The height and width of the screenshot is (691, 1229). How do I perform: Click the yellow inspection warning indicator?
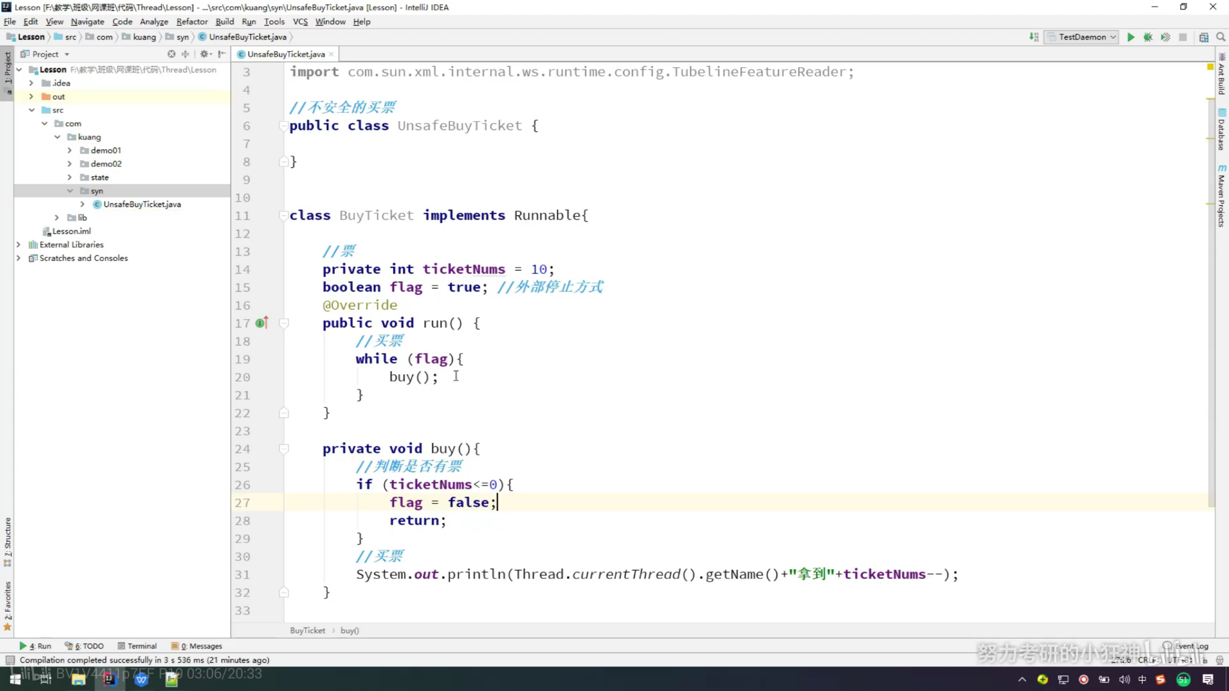point(1210,67)
